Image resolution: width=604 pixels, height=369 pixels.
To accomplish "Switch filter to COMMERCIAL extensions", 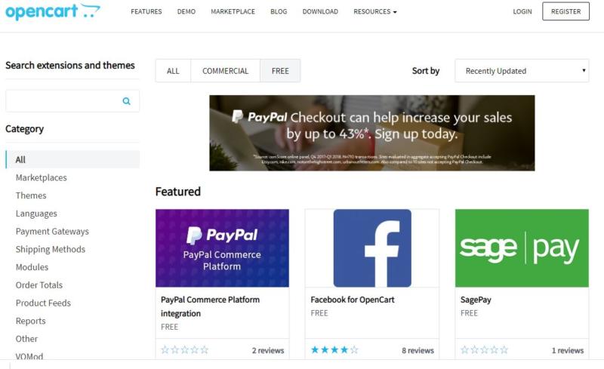I will pos(225,71).
